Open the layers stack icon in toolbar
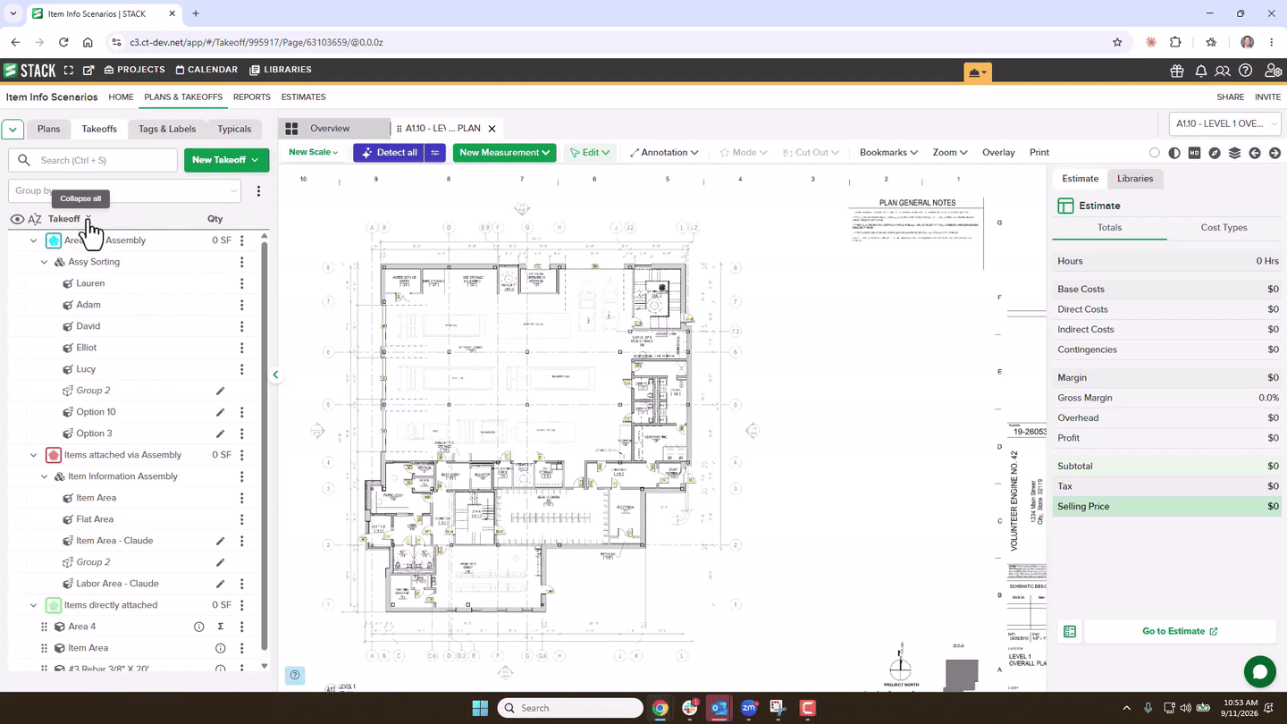1287x724 pixels. 1234,153
